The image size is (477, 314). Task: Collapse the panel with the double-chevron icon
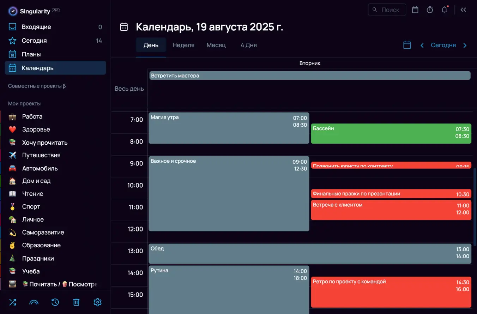tap(463, 10)
